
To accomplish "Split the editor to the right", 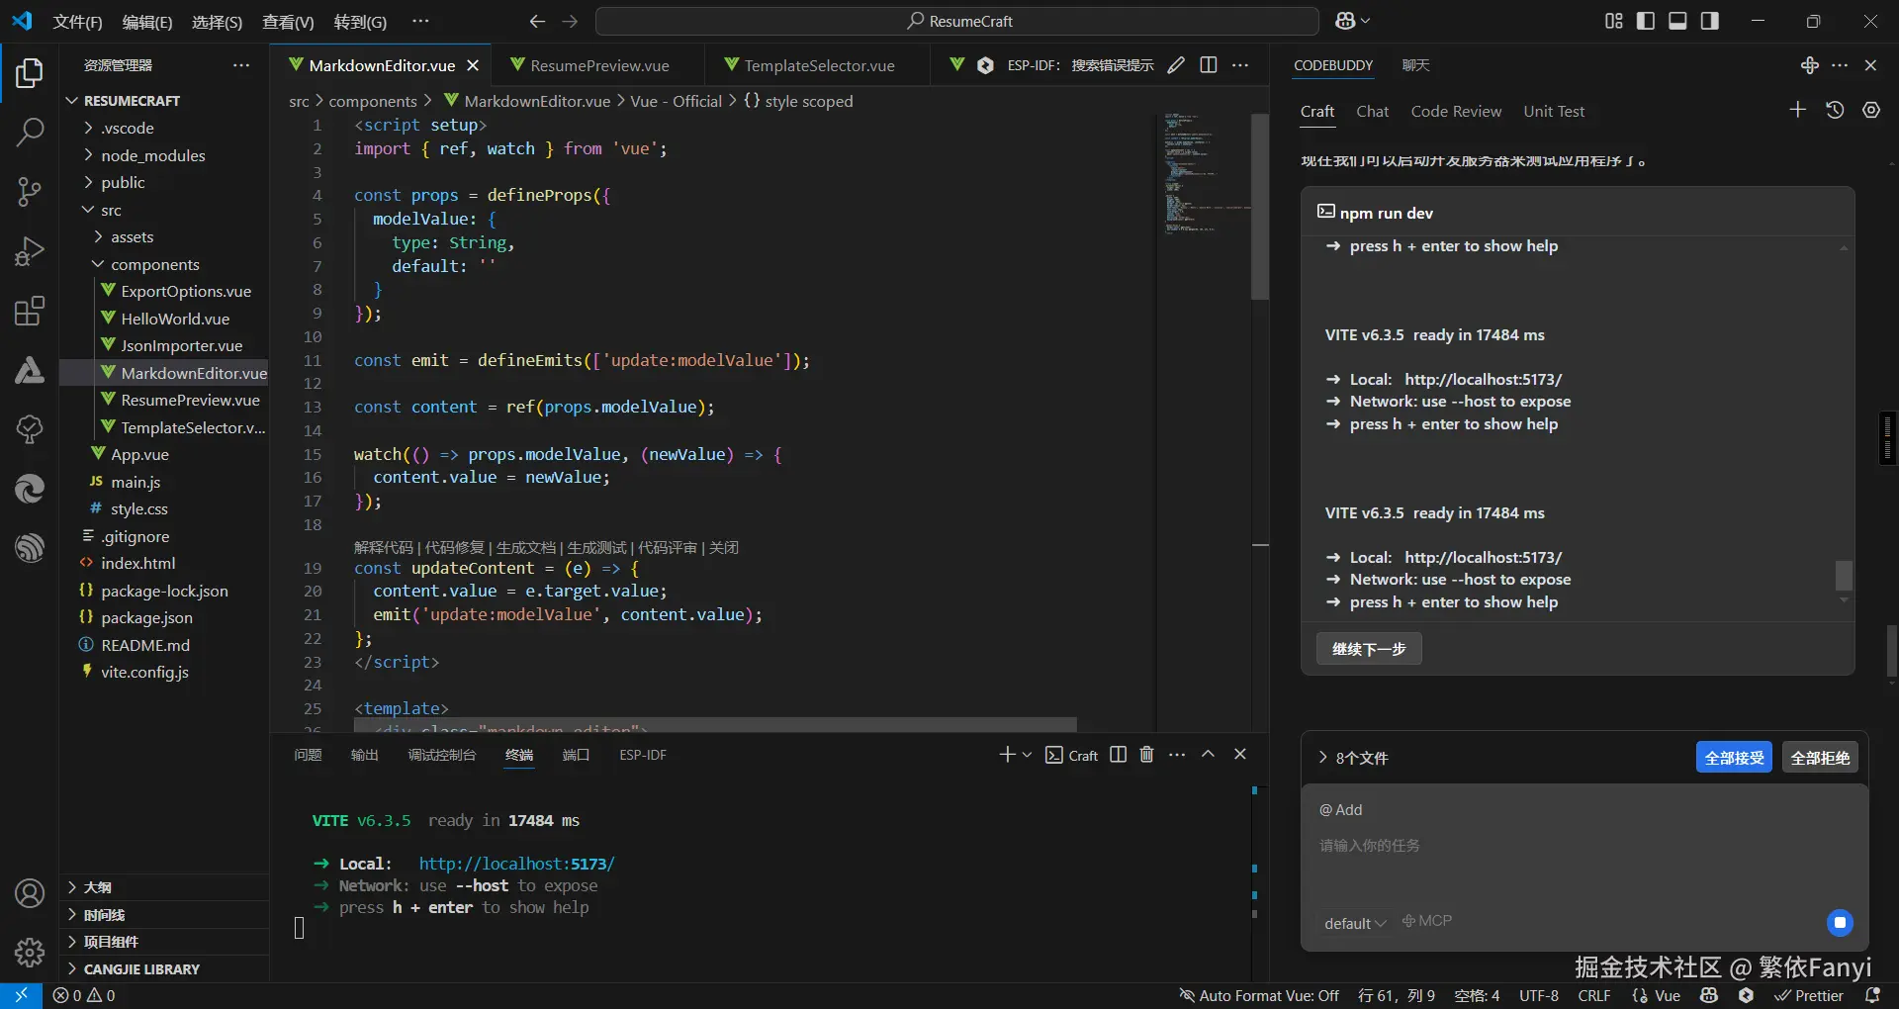I will tap(1208, 65).
